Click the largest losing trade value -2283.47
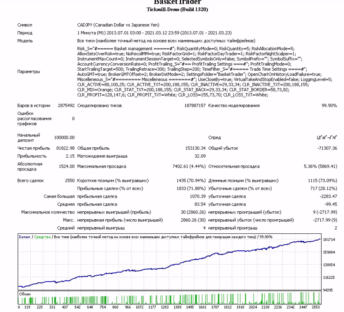 pos(328,197)
